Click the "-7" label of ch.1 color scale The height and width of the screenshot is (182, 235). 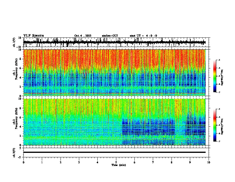click(219, 92)
